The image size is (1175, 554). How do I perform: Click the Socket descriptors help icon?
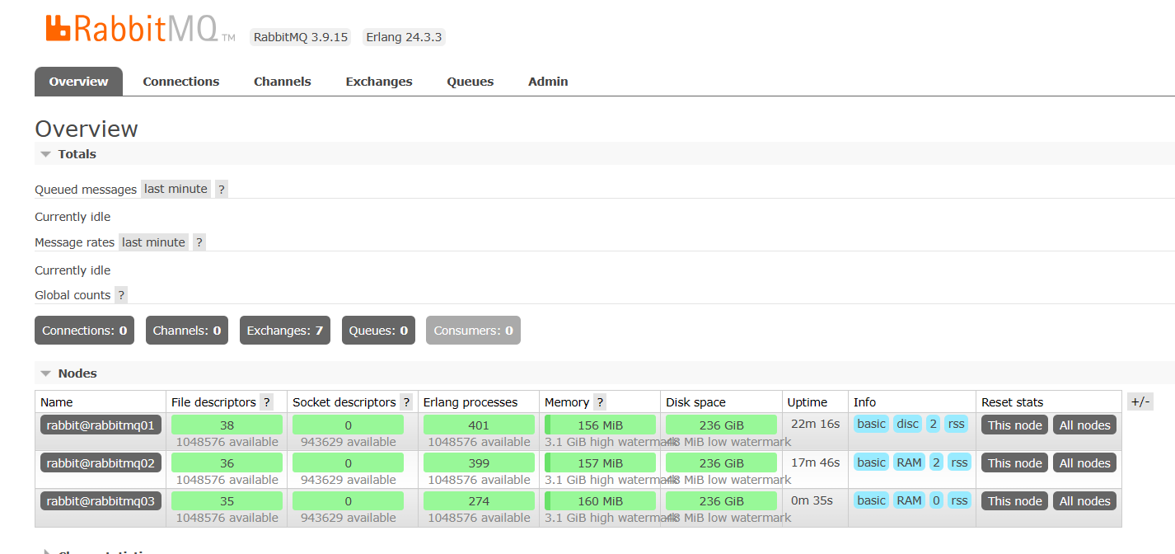point(405,401)
